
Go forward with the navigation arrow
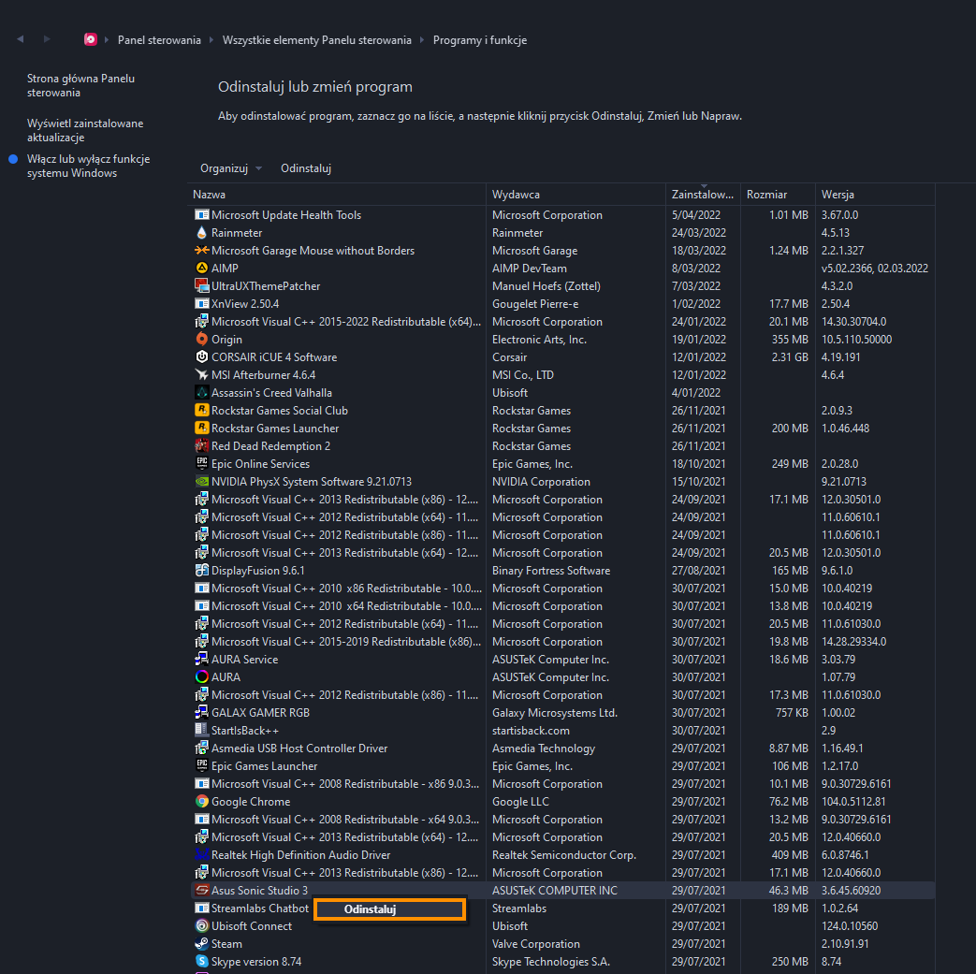pyautogui.click(x=47, y=39)
